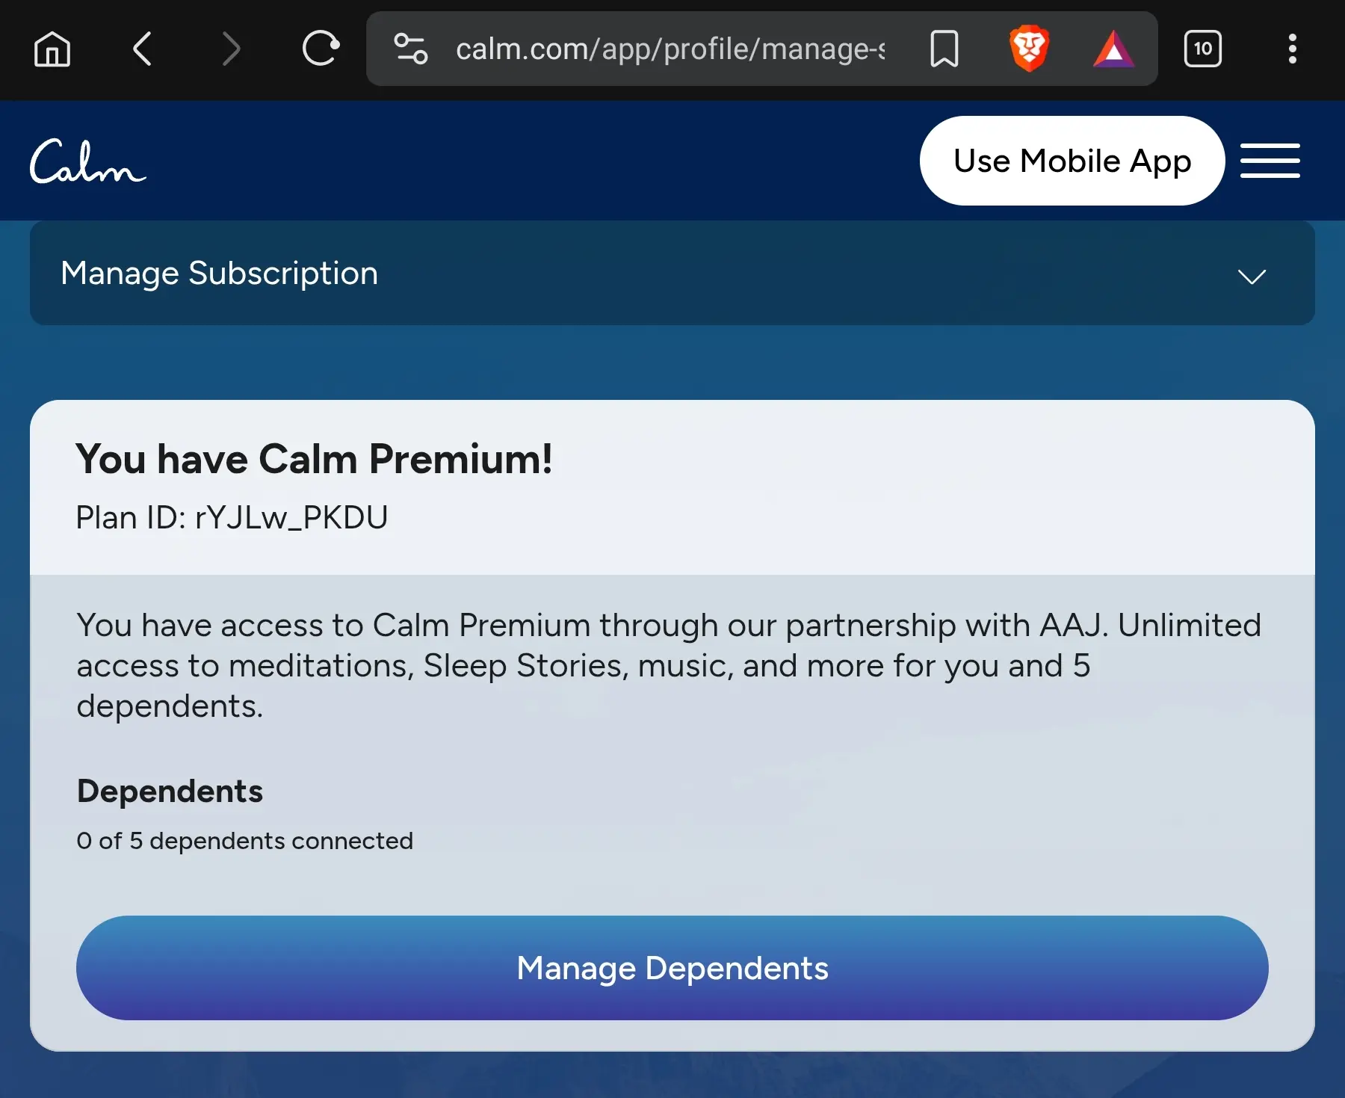
Task: Reload the page with the refresh icon
Action: pos(321,49)
